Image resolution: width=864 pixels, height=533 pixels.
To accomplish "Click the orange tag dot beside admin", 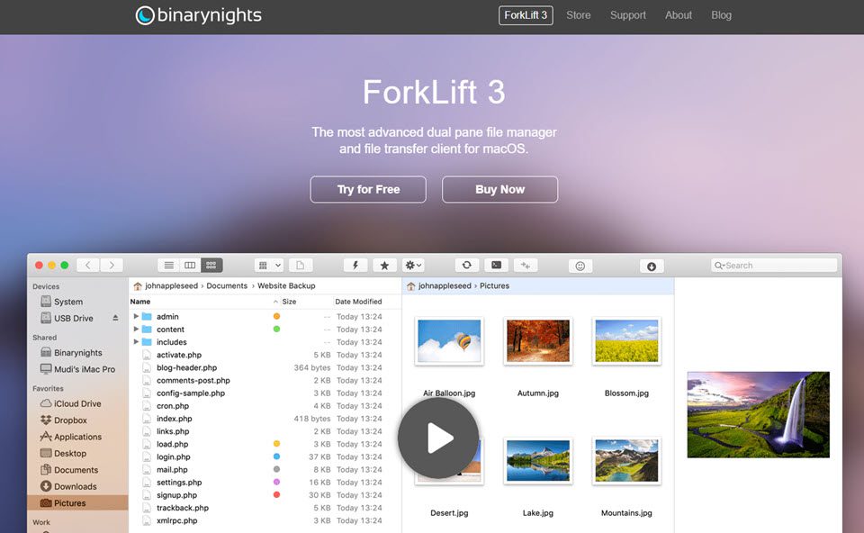I will [x=274, y=317].
